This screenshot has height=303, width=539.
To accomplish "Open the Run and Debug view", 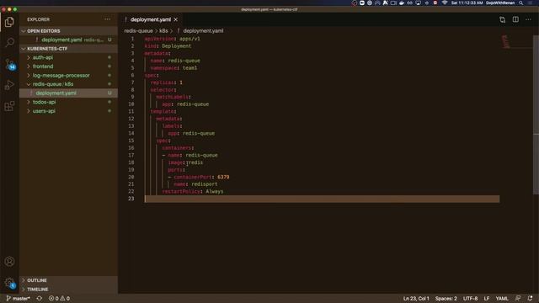I will tap(9, 85).
